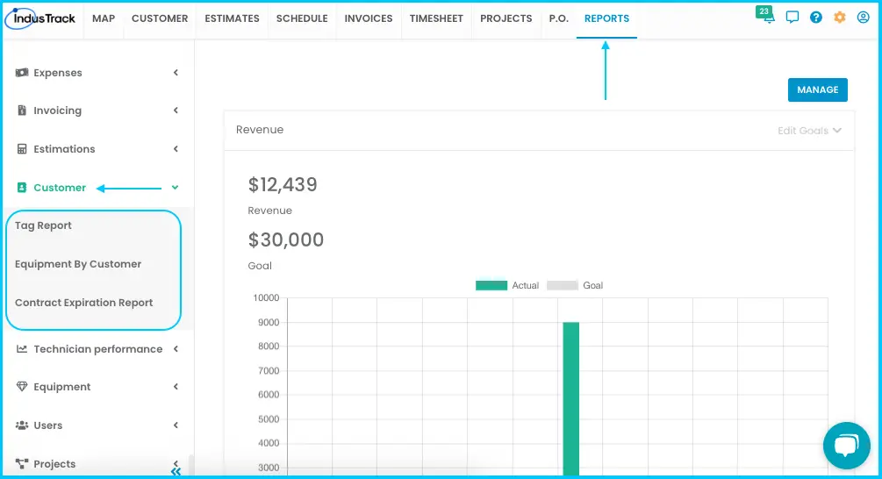Click the MANAGE button

click(x=817, y=90)
